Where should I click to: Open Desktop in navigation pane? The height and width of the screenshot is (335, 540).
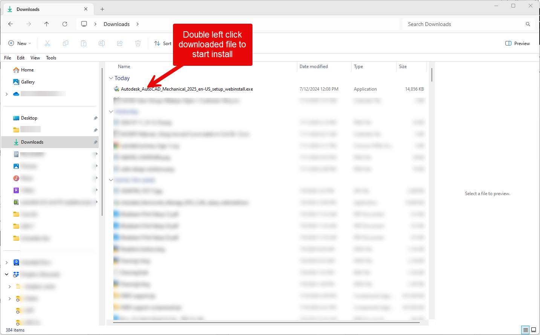[29, 118]
